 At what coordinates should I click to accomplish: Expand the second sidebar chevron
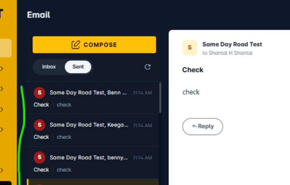[2, 89]
